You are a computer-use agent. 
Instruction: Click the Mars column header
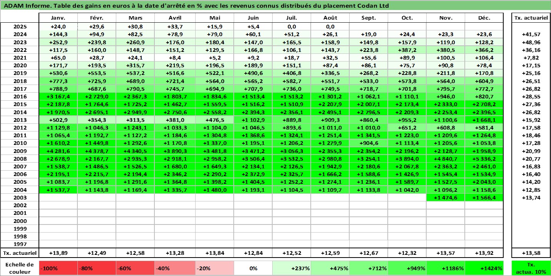(x=136, y=18)
